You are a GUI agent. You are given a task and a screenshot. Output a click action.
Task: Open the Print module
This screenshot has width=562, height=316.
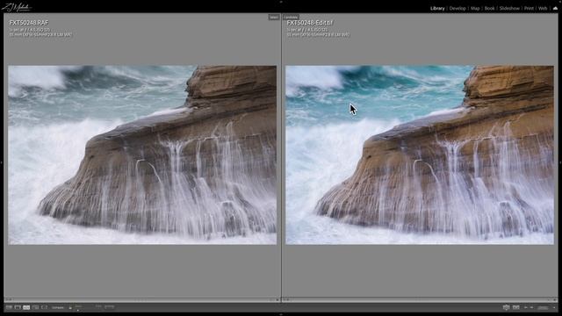(529, 8)
